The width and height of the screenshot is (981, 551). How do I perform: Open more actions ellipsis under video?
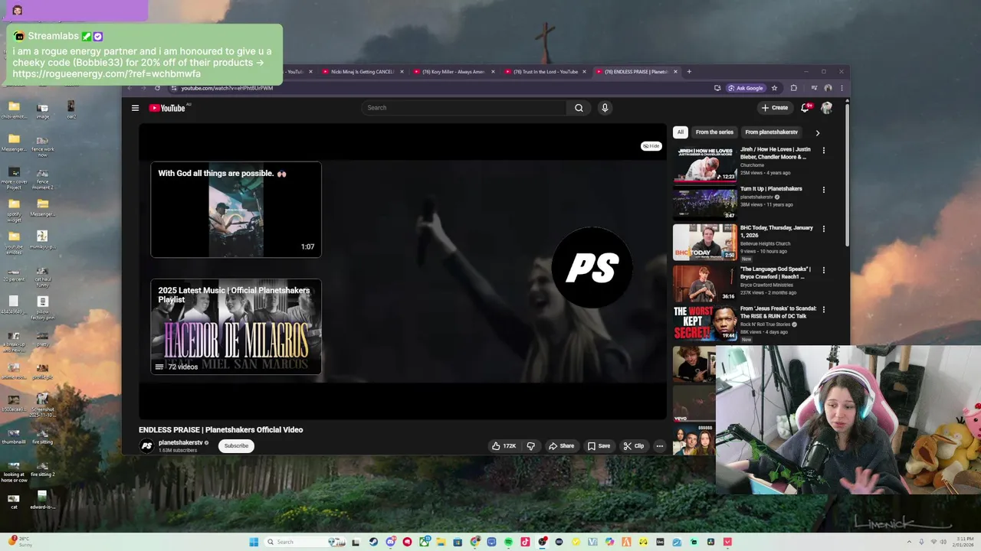point(659,445)
